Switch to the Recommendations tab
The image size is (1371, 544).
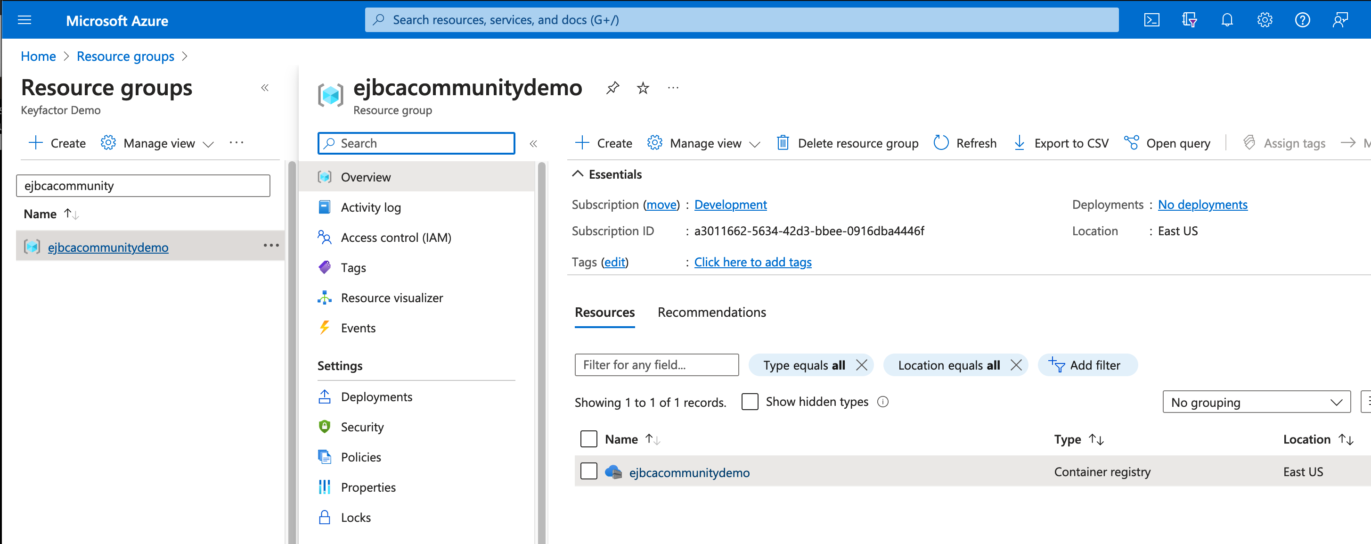tap(711, 312)
